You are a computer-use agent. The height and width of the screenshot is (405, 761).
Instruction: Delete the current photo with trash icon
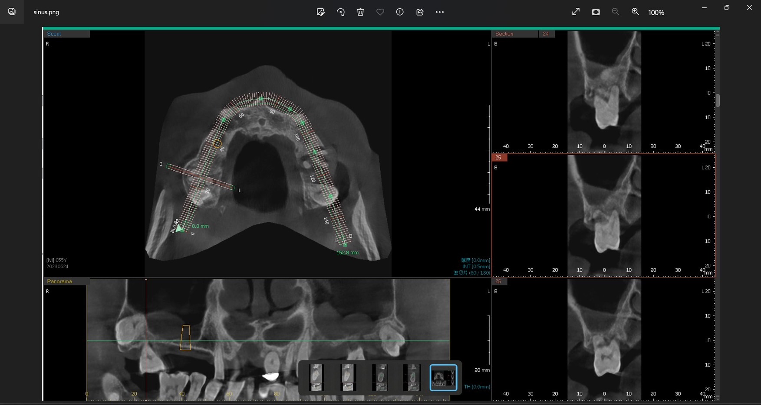[360, 12]
